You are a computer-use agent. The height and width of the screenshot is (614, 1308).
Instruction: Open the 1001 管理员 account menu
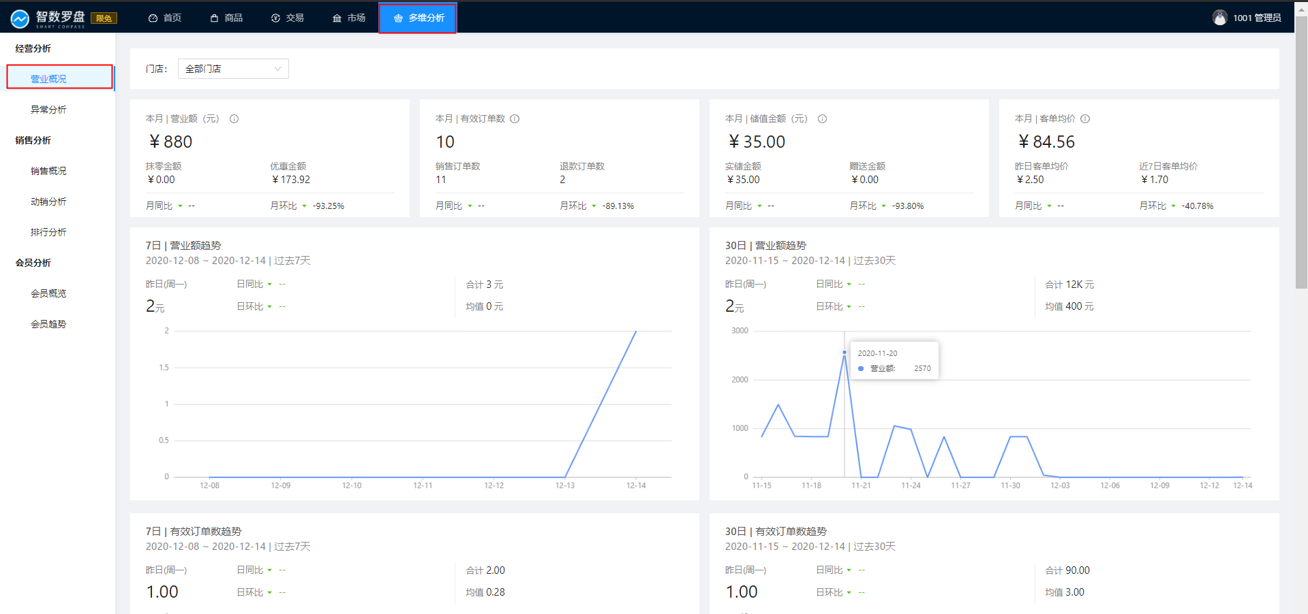pyautogui.click(x=1256, y=18)
